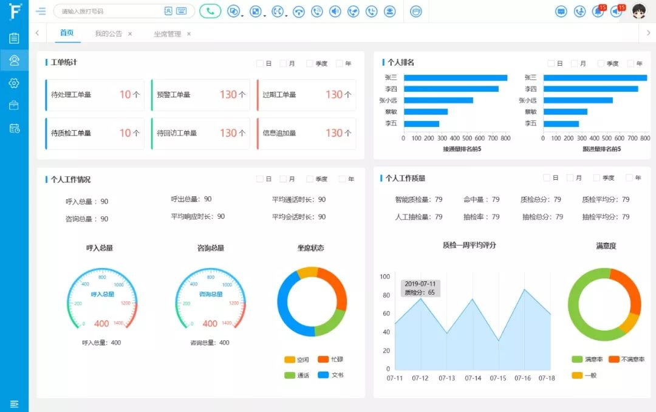Check the 日 checkbox in 工单统计 panel
This screenshot has width=656, height=412.
click(x=260, y=63)
